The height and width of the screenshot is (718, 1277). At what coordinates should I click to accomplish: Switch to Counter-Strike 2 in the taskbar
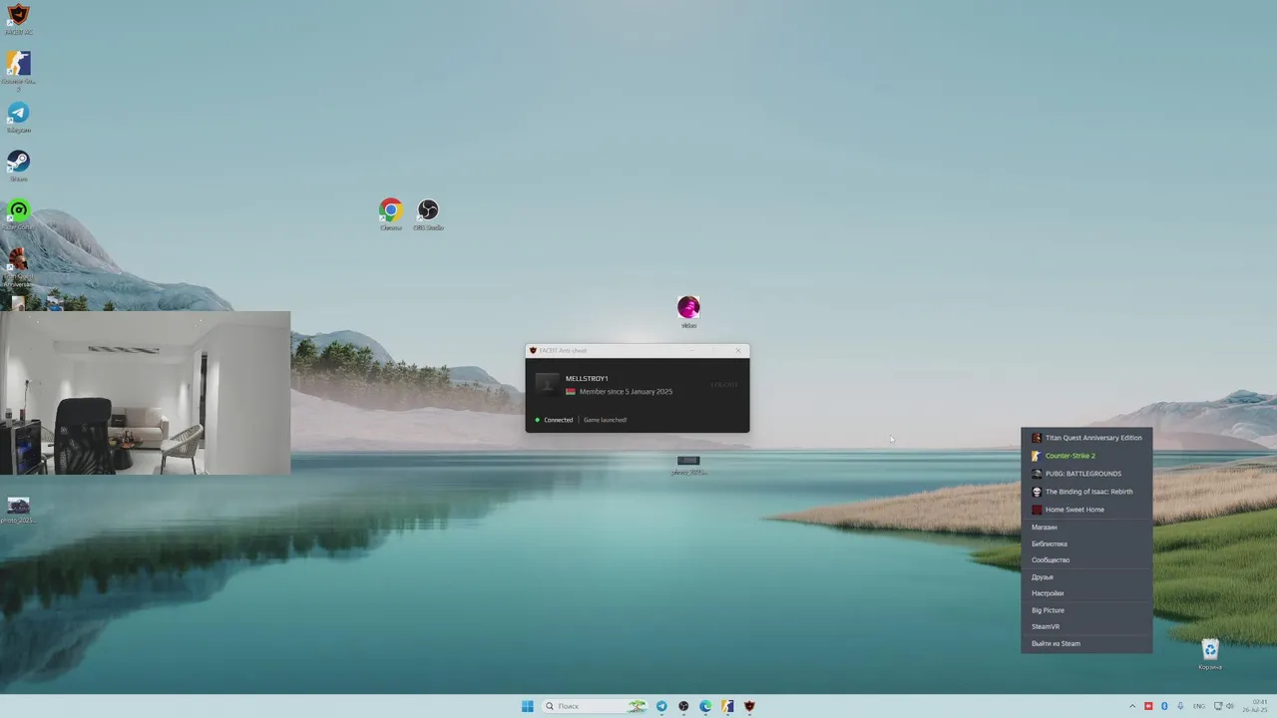click(x=727, y=706)
